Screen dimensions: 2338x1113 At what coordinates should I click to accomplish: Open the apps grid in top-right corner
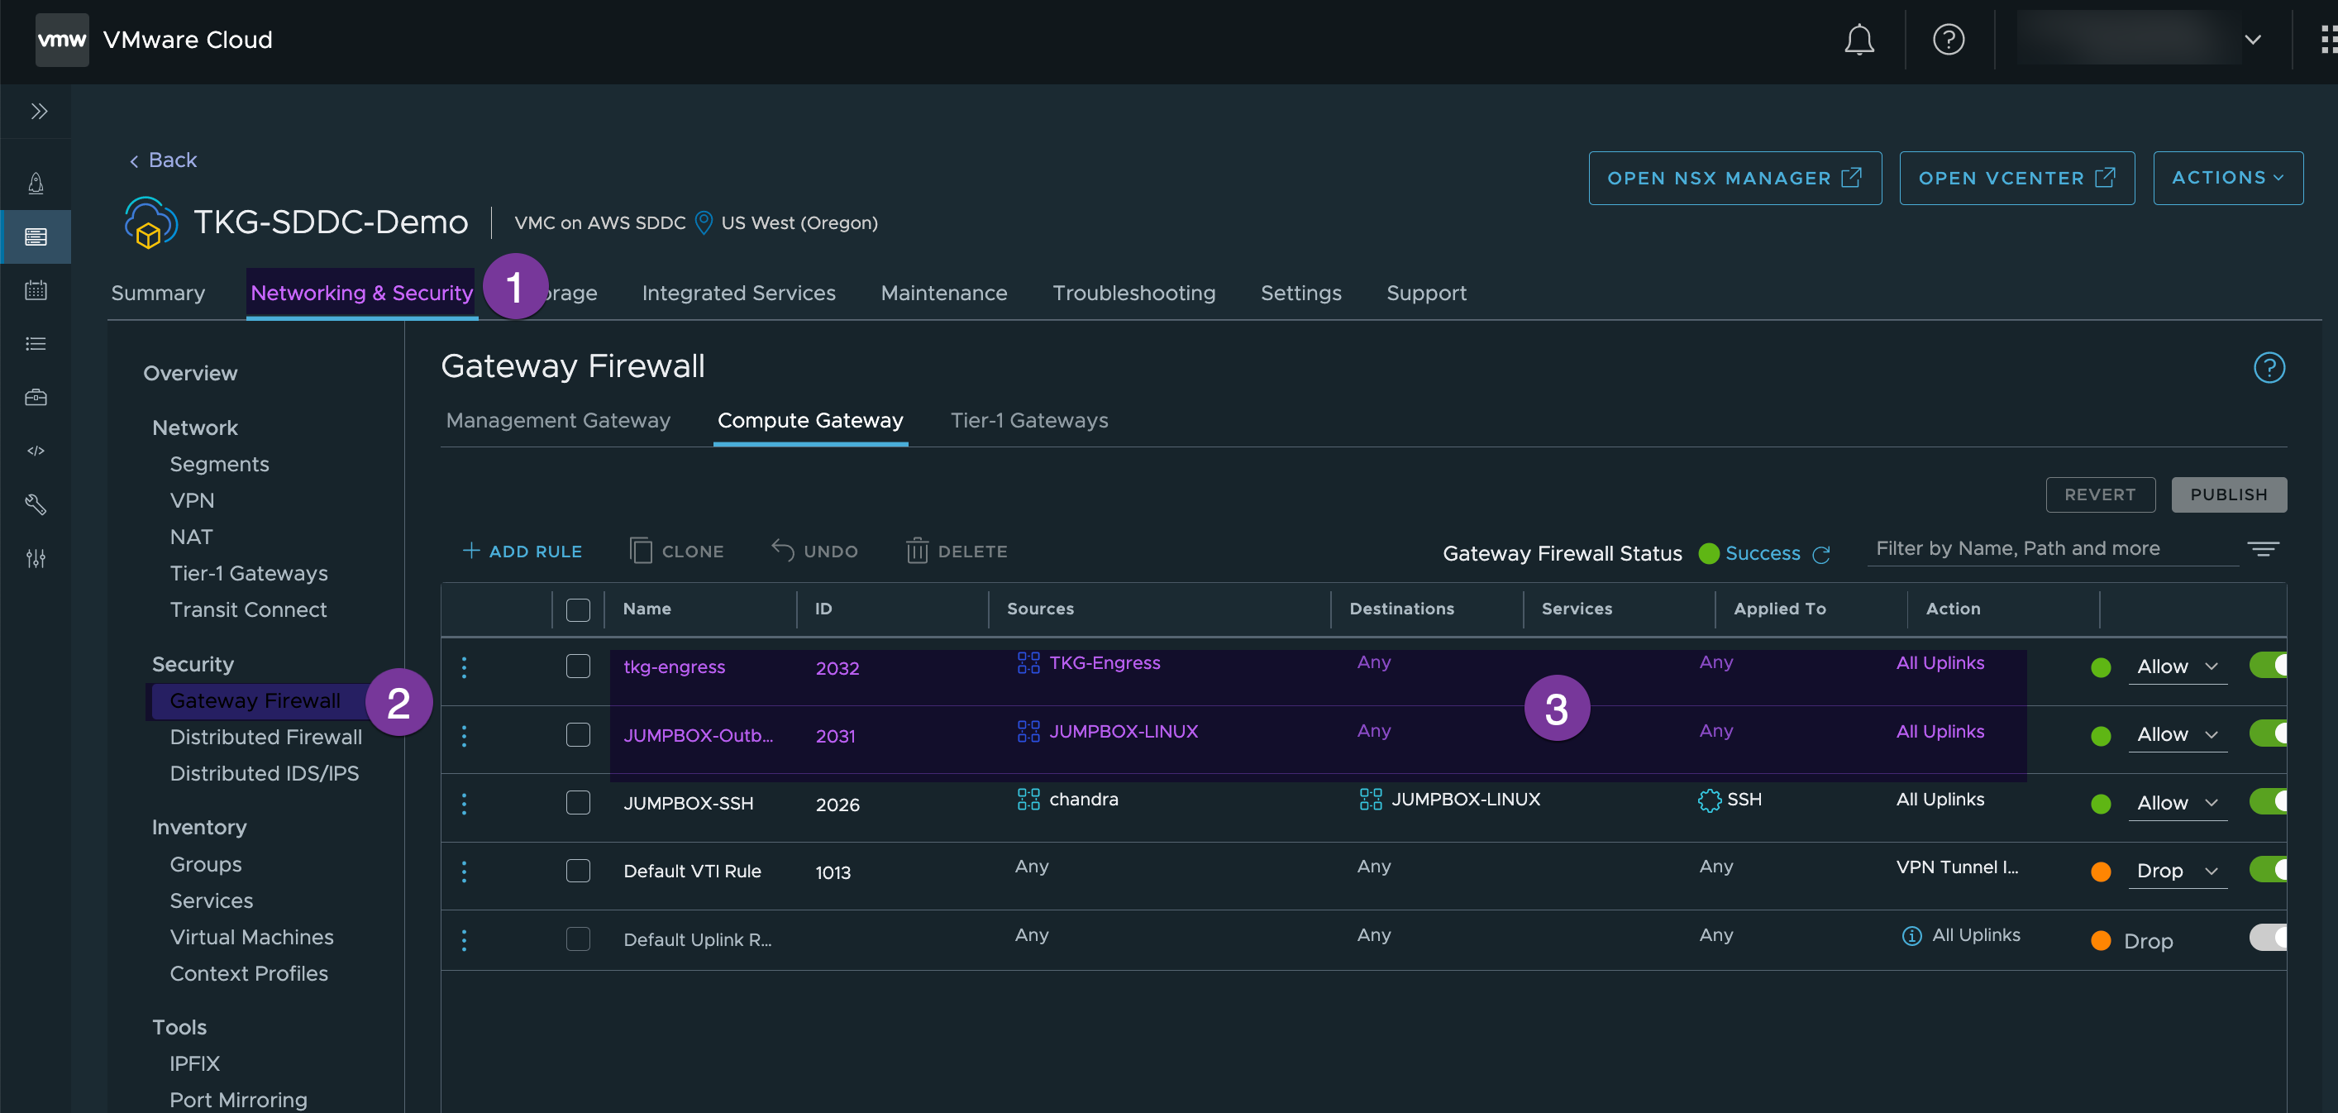[x=2328, y=40]
